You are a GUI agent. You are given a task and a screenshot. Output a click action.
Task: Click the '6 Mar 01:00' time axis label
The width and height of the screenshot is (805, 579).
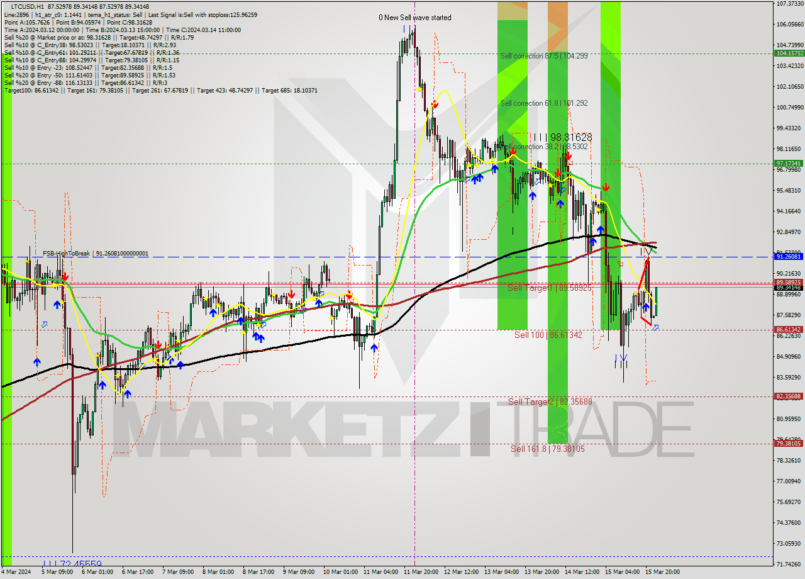pos(97,572)
